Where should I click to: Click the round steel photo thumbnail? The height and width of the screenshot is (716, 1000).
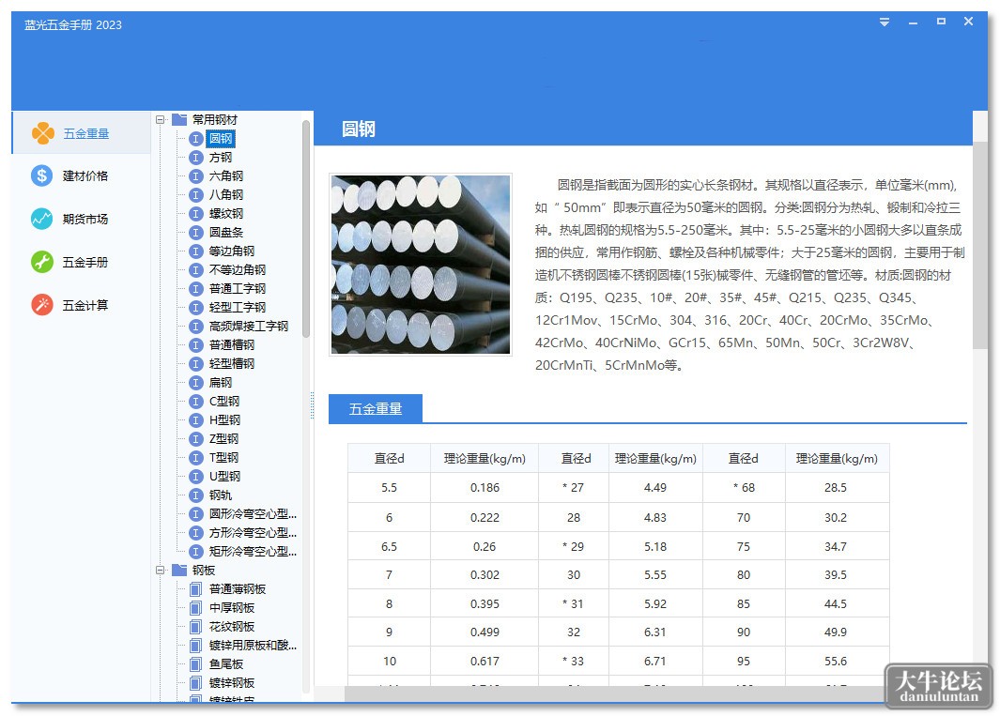tap(421, 265)
